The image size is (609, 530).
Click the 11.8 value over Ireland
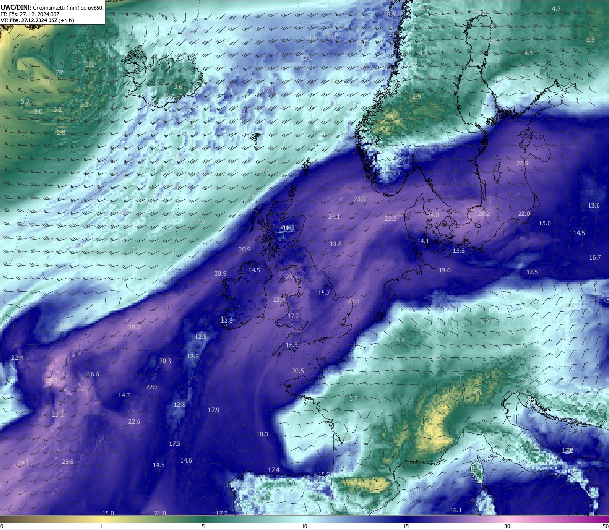[x=226, y=321]
